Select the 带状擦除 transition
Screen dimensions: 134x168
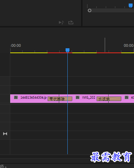(60, 99)
